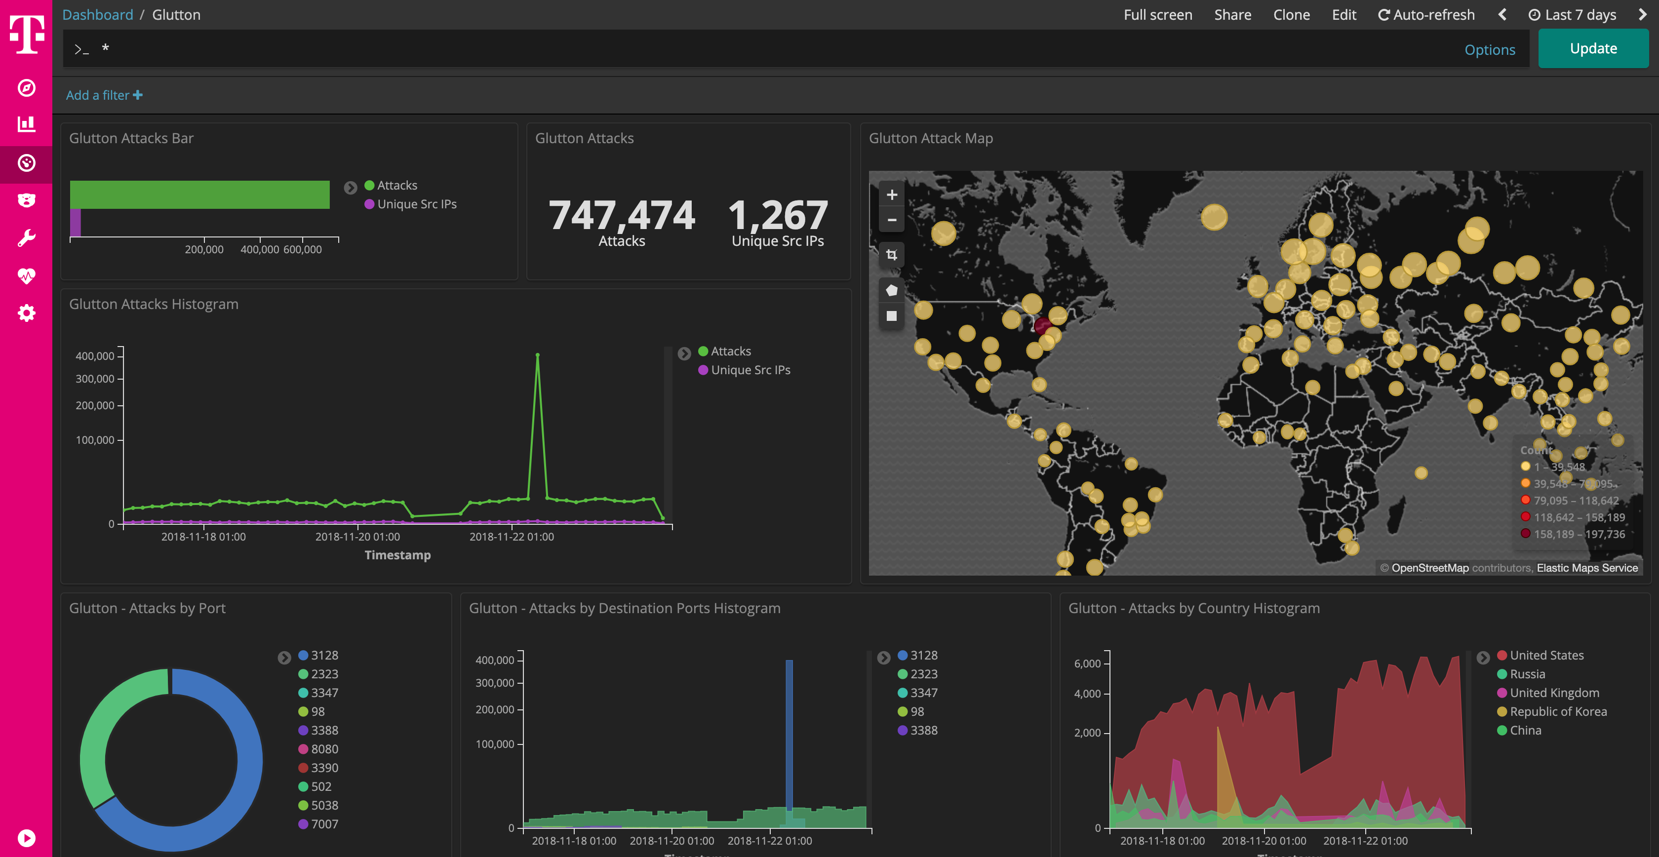Open the Discover compass icon in sidebar
Screen dimensions: 1659x857
(x=26, y=89)
